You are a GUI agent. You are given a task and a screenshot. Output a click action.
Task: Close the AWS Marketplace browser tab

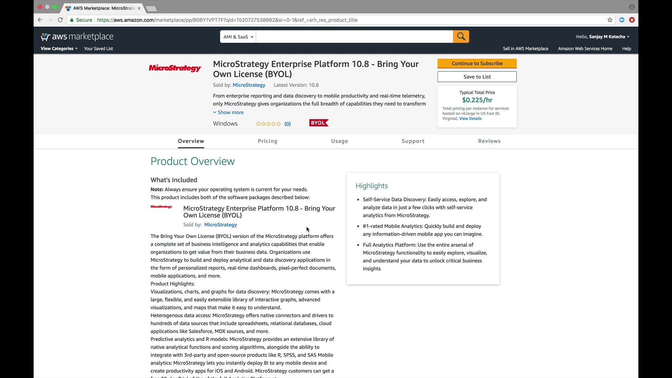139,8
